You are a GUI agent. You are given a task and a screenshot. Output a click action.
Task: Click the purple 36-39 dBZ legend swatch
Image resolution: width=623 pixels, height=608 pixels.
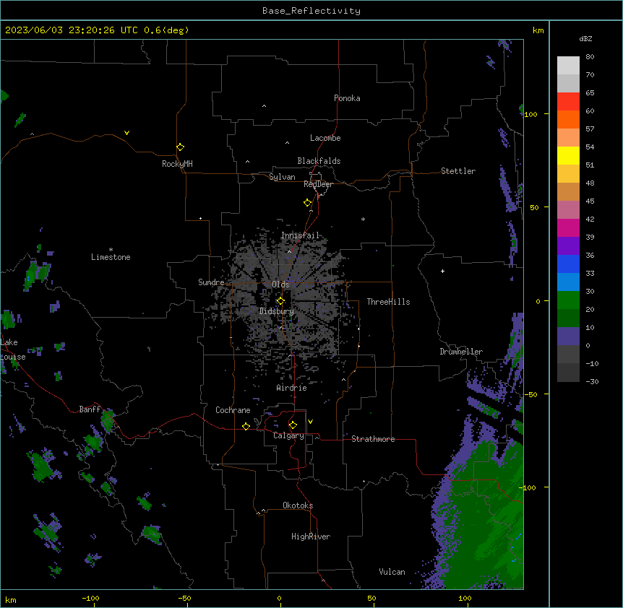pos(568,246)
